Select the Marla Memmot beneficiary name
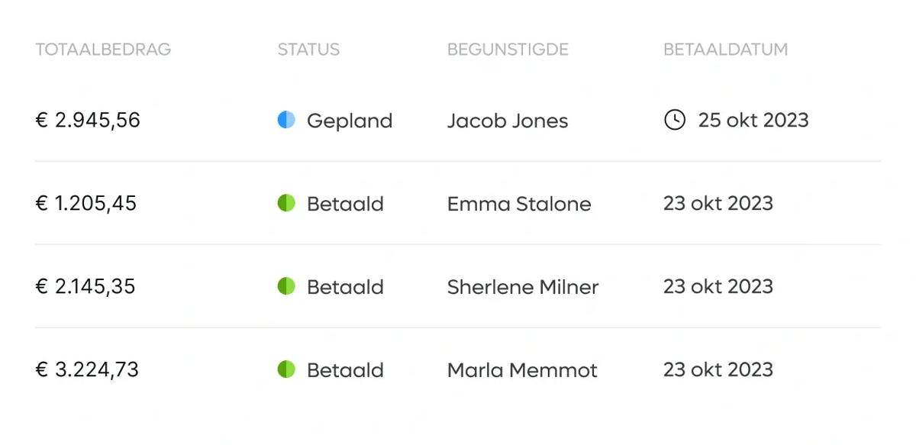 tap(522, 370)
